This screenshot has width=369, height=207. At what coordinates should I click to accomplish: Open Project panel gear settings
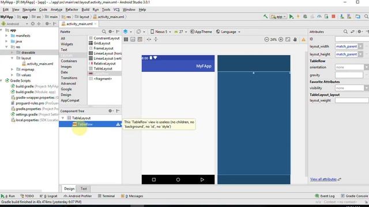tap(47, 24)
